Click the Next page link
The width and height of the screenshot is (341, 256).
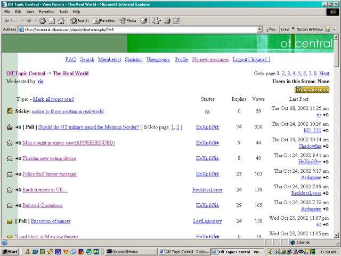coord(324,74)
